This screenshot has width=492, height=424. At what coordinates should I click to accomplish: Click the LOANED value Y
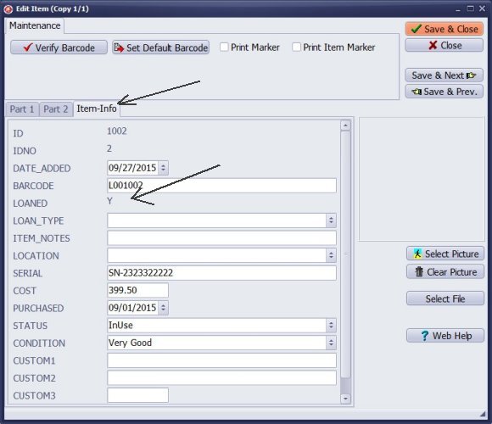tap(109, 201)
